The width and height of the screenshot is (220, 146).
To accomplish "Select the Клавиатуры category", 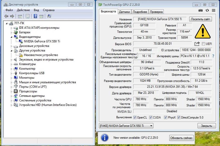I will [x=27, y=64].
